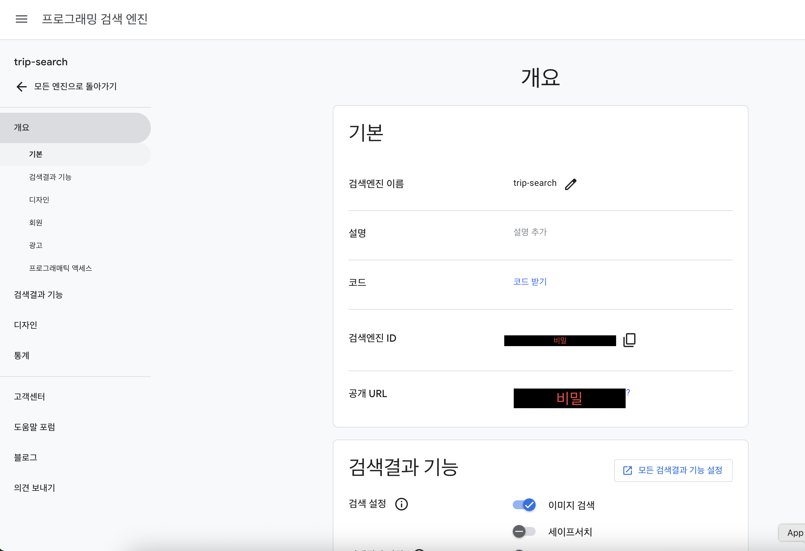The width and height of the screenshot is (805, 551).
Task: Click the 코드 받기 link
Action: [530, 282]
